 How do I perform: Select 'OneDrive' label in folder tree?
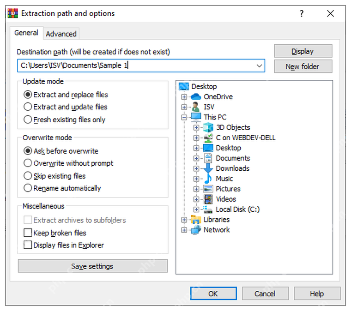218,96
